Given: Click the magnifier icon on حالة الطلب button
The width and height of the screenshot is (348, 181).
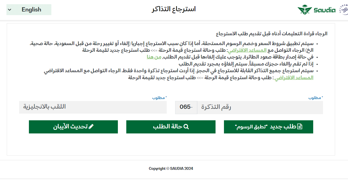Looking at the screenshot, I should 186,127.
